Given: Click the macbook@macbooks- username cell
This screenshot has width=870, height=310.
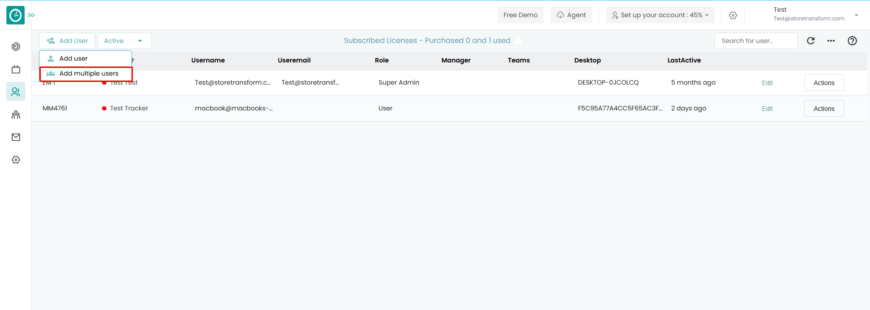Looking at the screenshot, I should pos(233,108).
